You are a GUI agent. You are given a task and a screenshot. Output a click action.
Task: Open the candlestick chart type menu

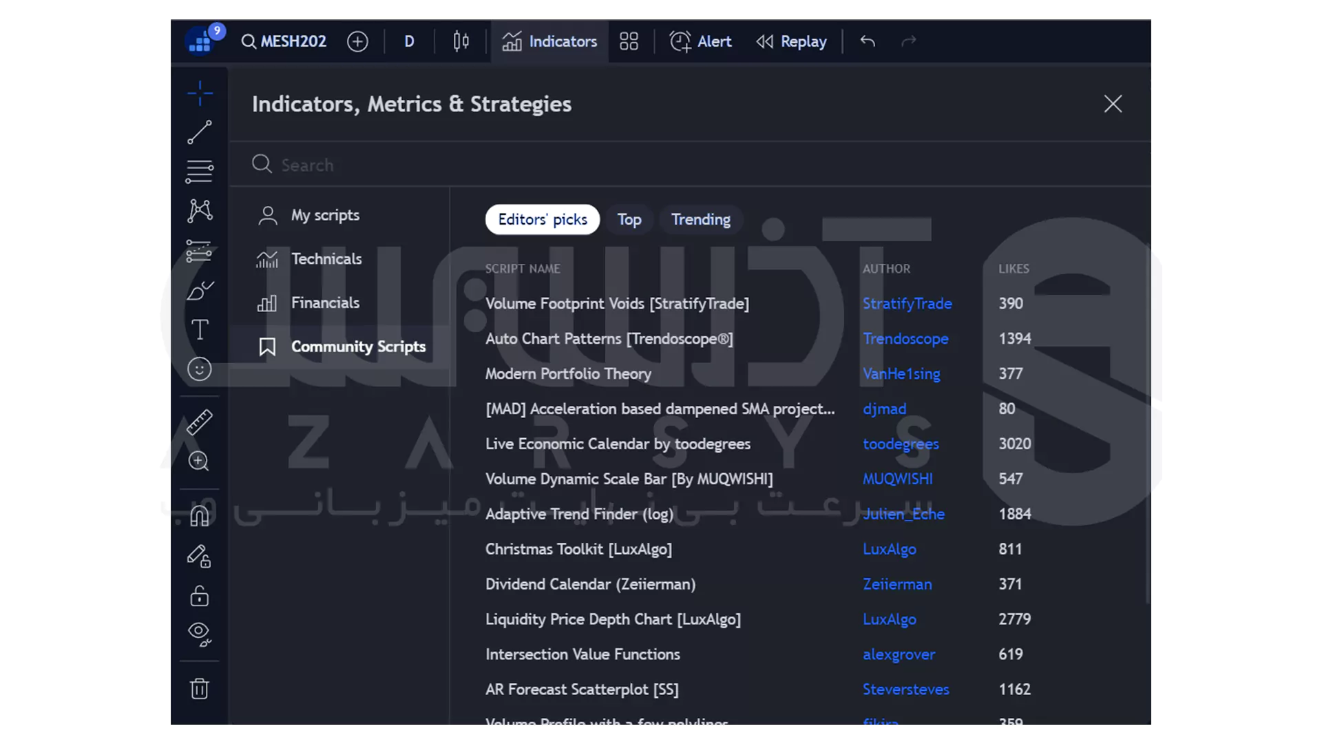461,41
